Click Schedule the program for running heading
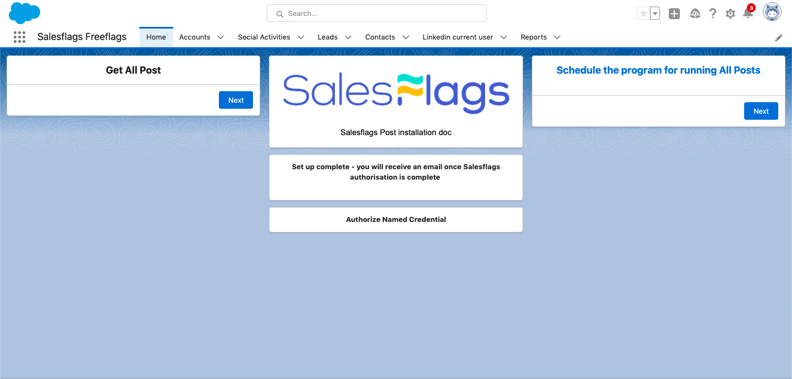 [658, 70]
